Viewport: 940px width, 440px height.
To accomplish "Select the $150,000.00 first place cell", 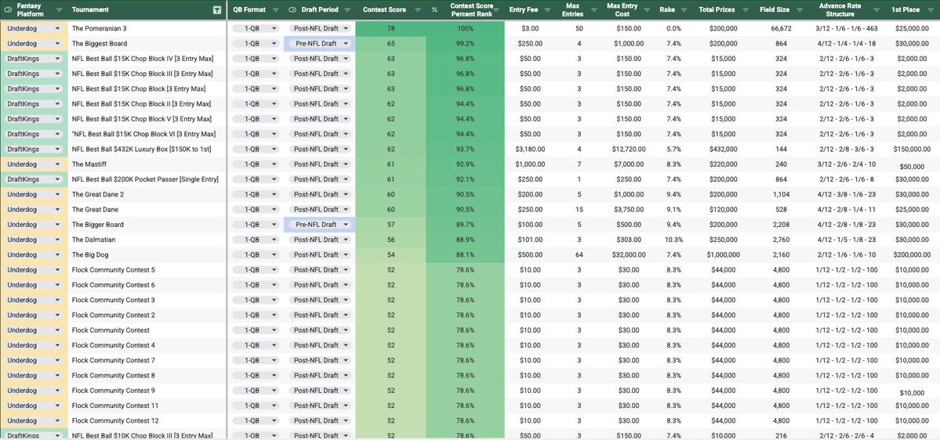I will (x=912, y=149).
